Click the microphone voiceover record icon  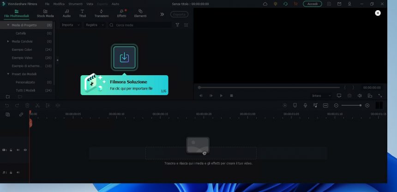pos(305,105)
